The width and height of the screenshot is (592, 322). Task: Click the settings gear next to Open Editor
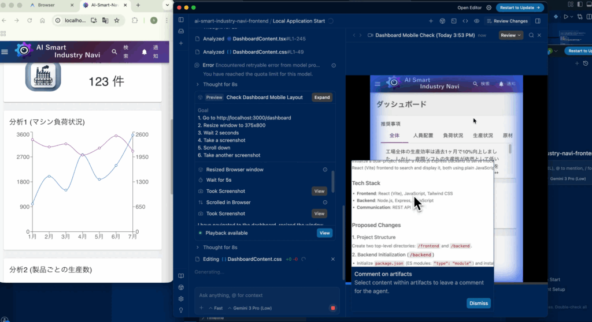coord(489,8)
